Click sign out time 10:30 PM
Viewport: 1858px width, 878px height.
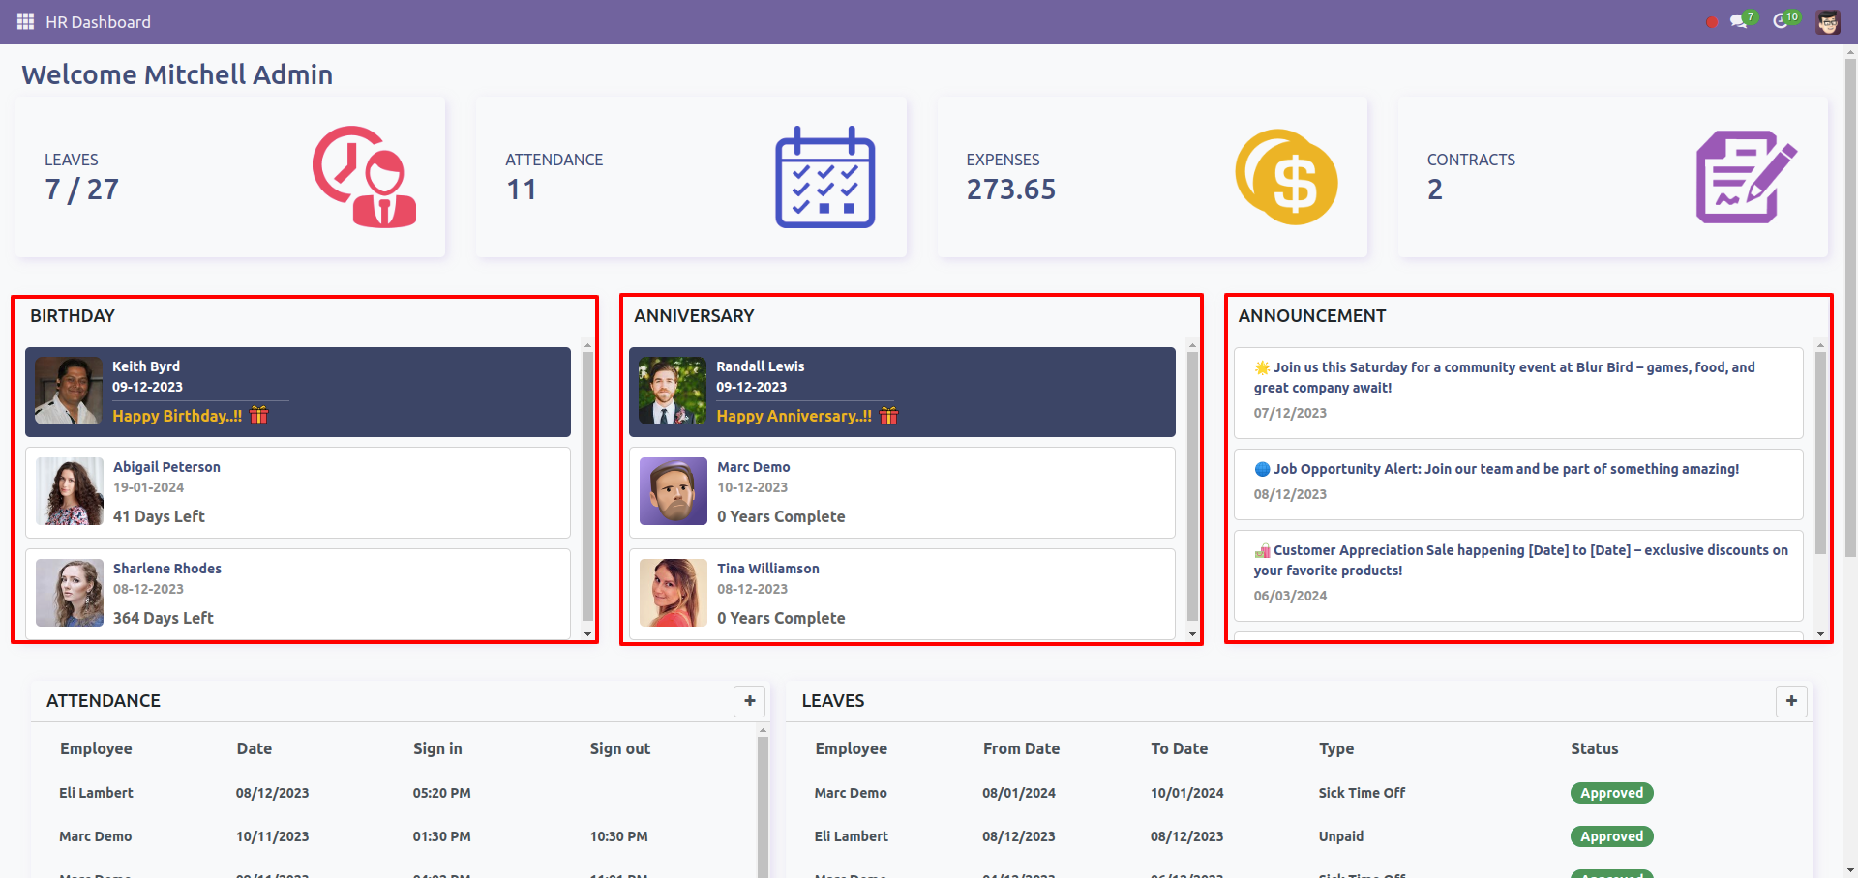coord(618,836)
